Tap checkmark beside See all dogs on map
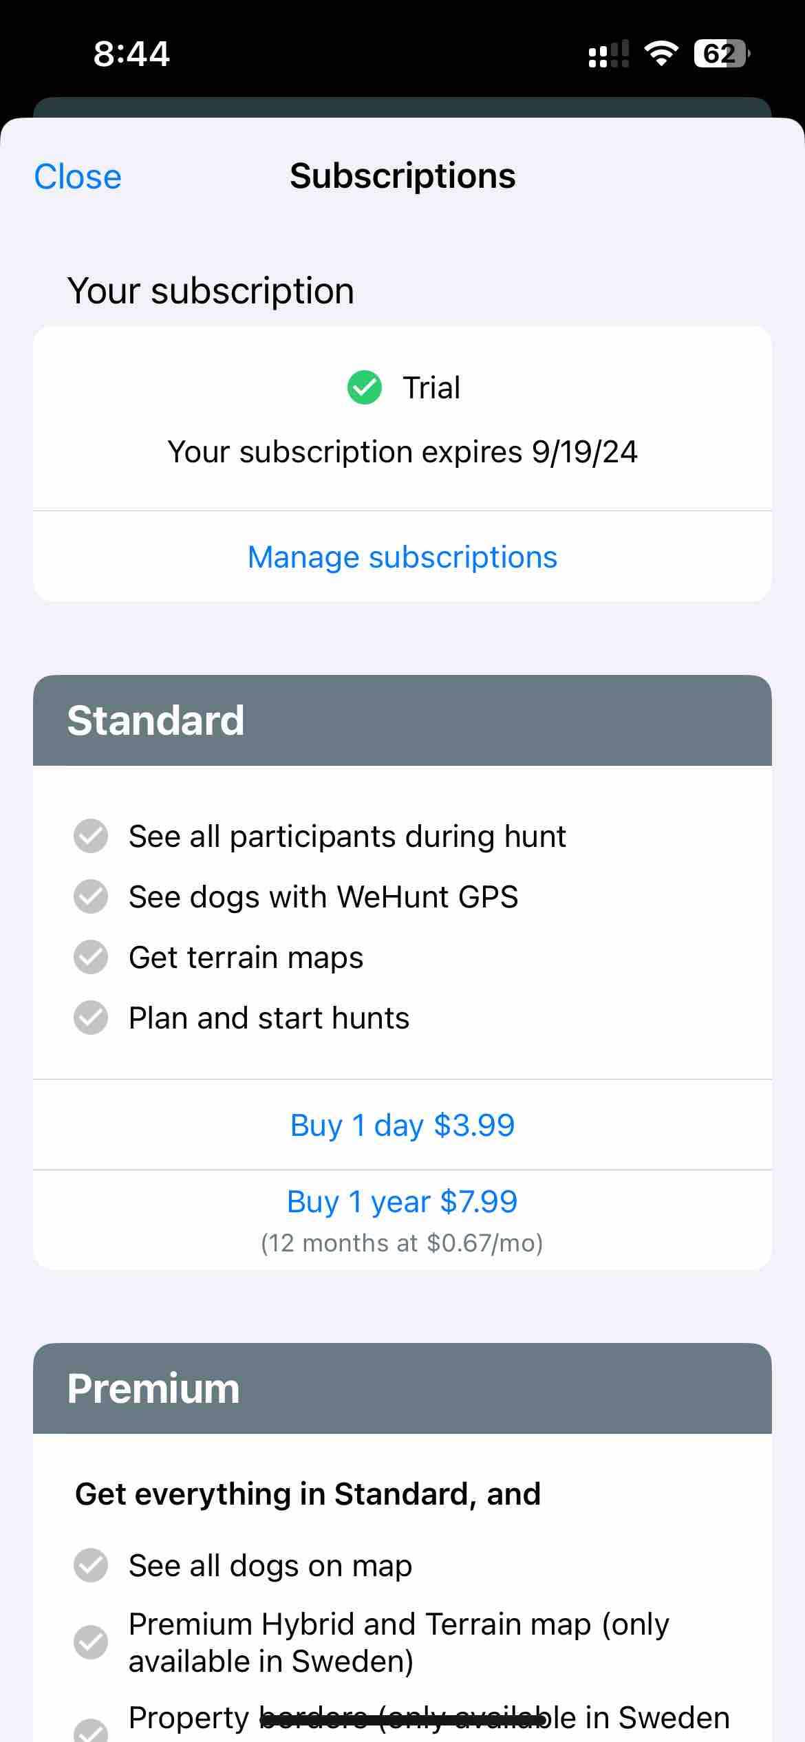Screen dimensions: 805x1742 point(91,1565)
